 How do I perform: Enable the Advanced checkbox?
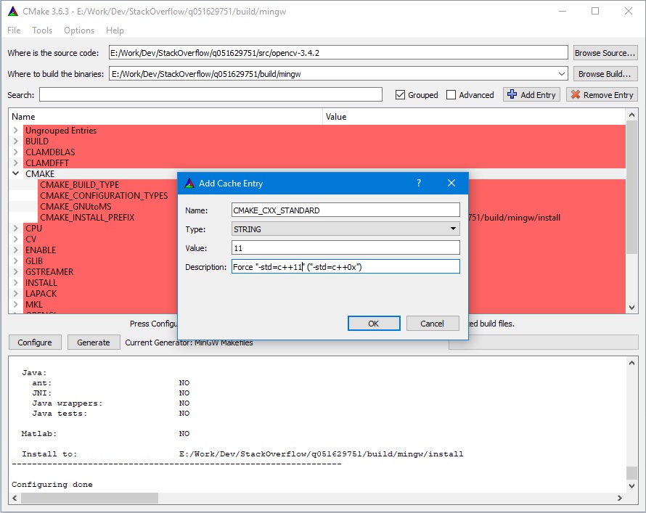(451, 95)
